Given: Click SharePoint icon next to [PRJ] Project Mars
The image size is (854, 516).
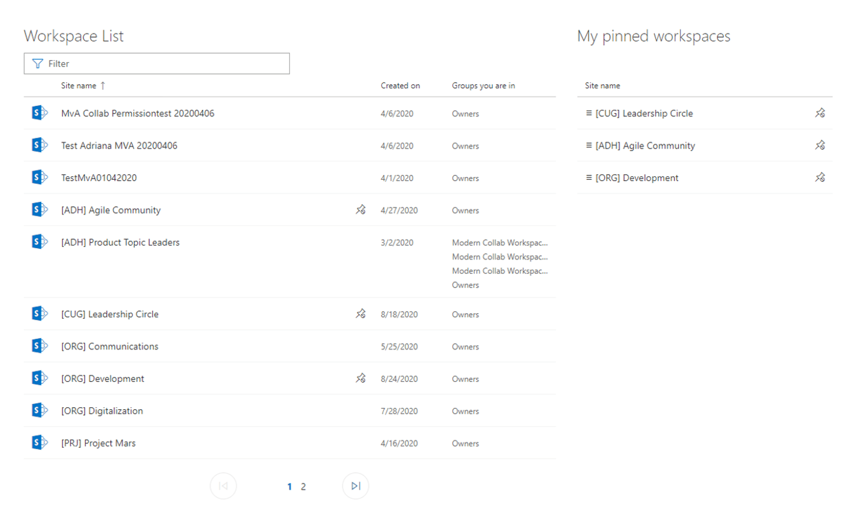Looking at the screenshot, I should coord(40,442).
